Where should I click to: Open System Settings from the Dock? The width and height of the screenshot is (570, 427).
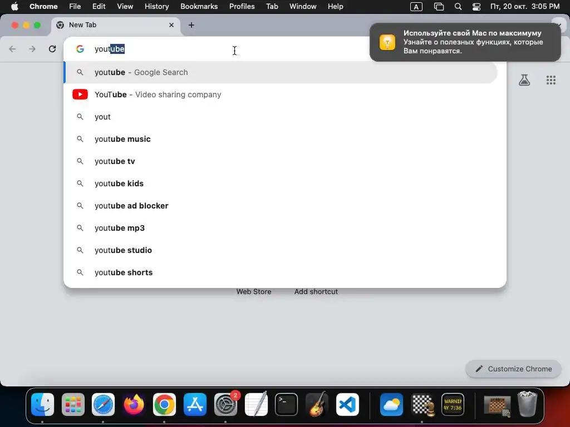point(225,404)
